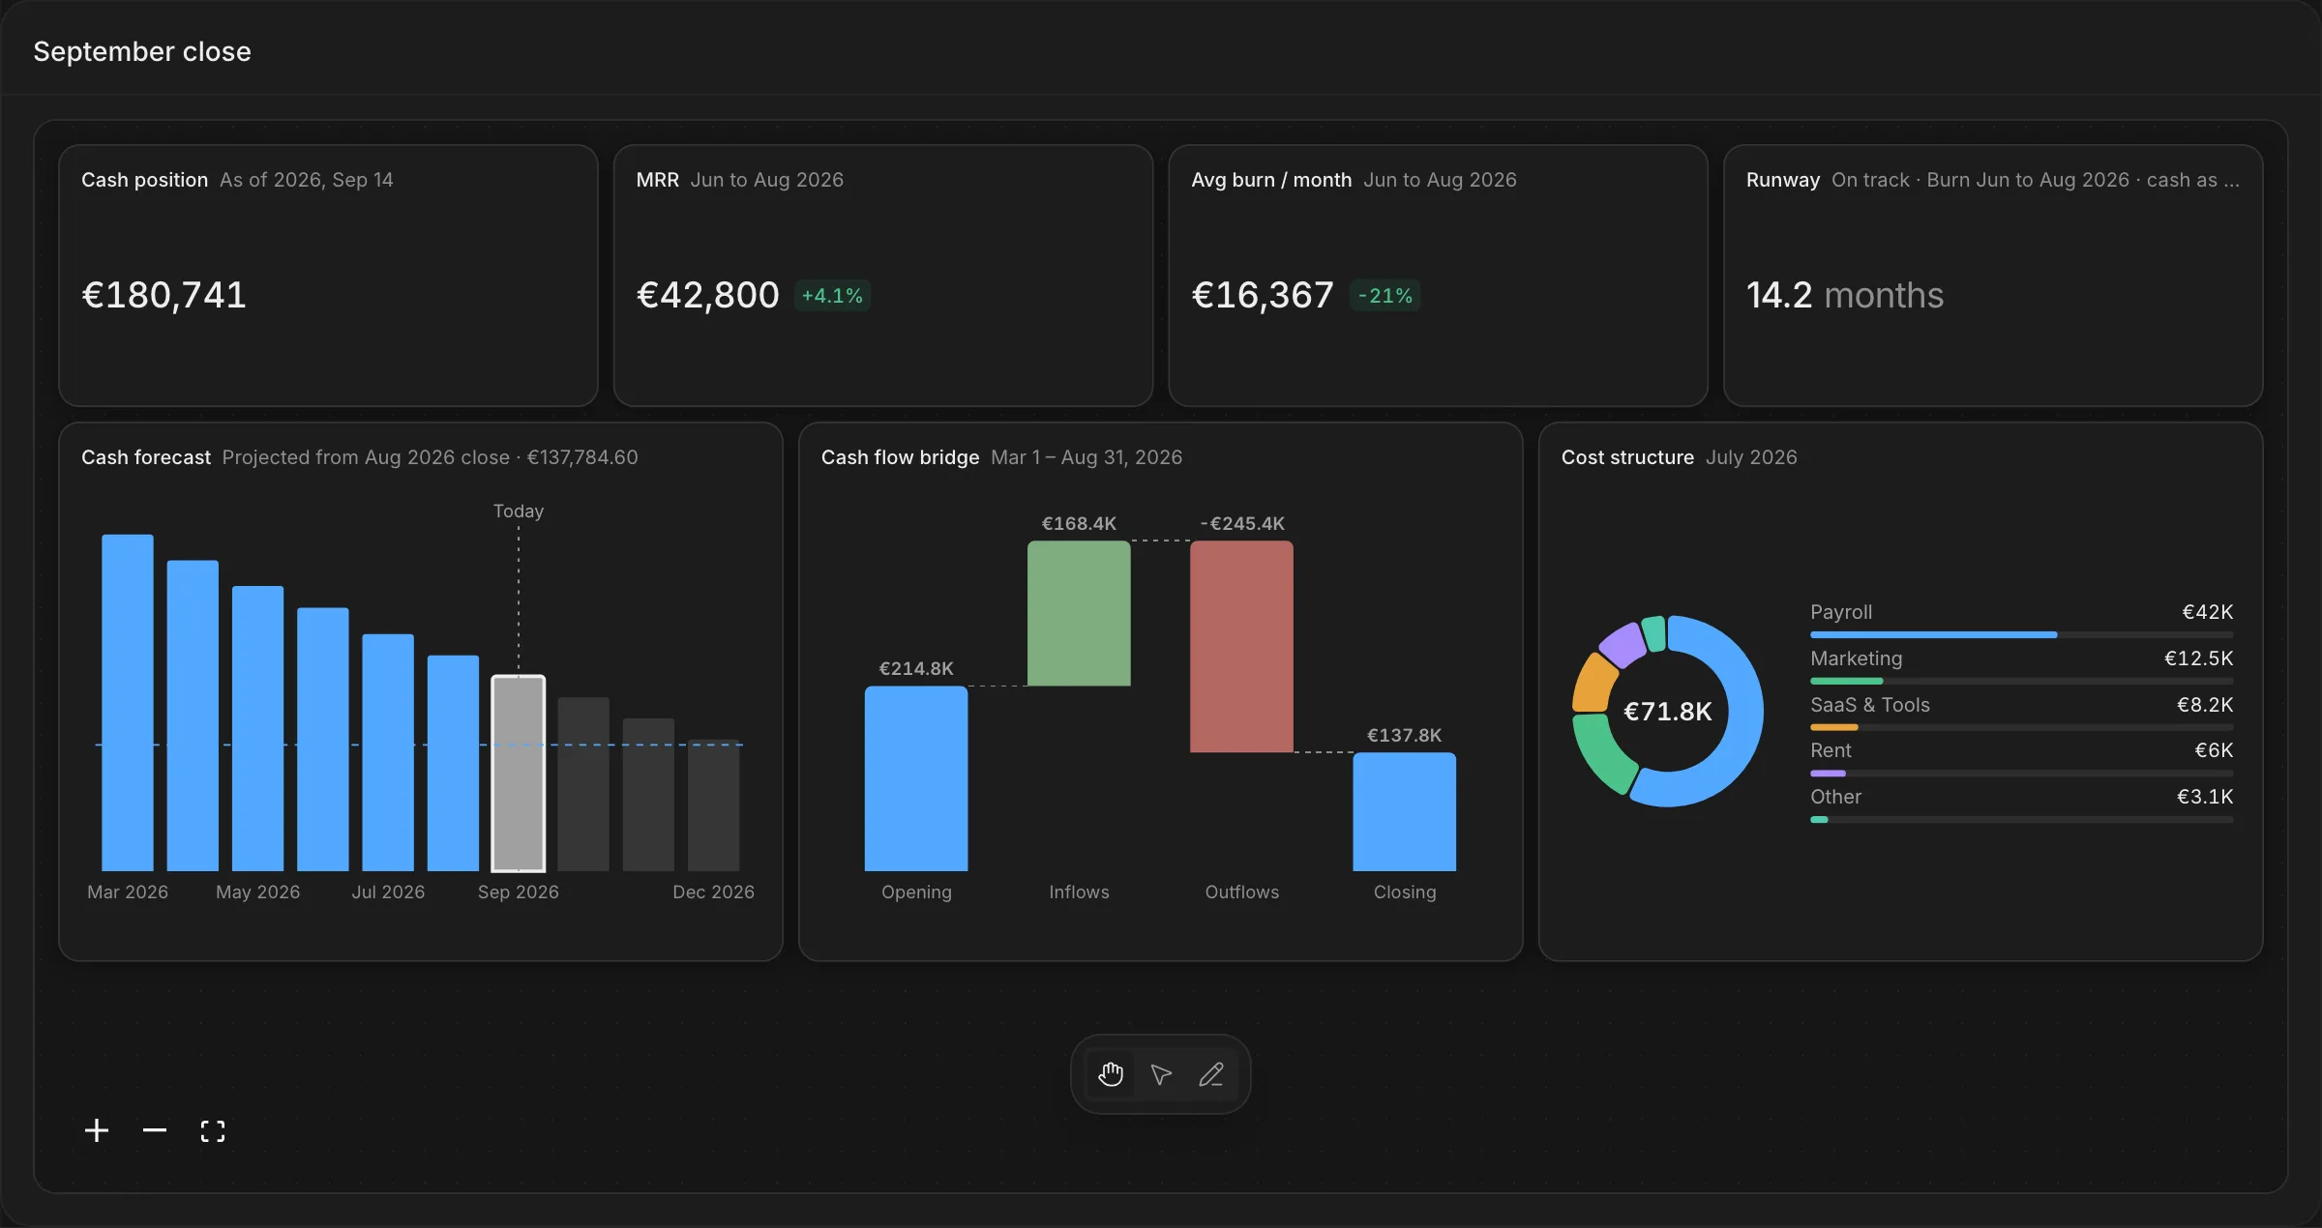The image size is (2322, 1228).
Task: Click the €214.8K opening label
Action: 916,669
